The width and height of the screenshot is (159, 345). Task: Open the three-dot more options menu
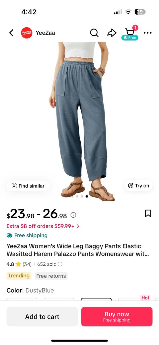pos(148,33)
